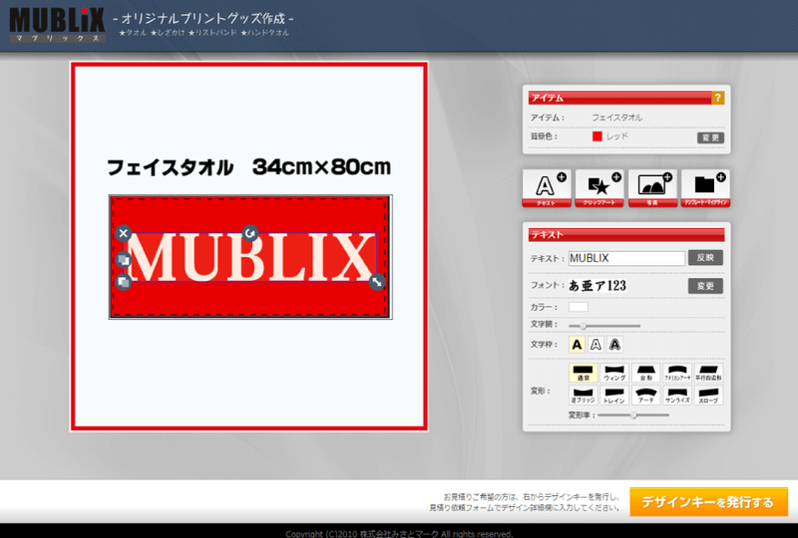Delete the selected MUBLIX text with X handle
Viewport: 798px width, 538px height.
(123, 233)
